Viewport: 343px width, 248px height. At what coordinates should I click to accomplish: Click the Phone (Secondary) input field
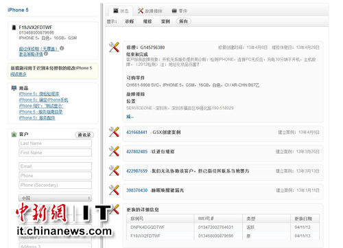[56, 185]
